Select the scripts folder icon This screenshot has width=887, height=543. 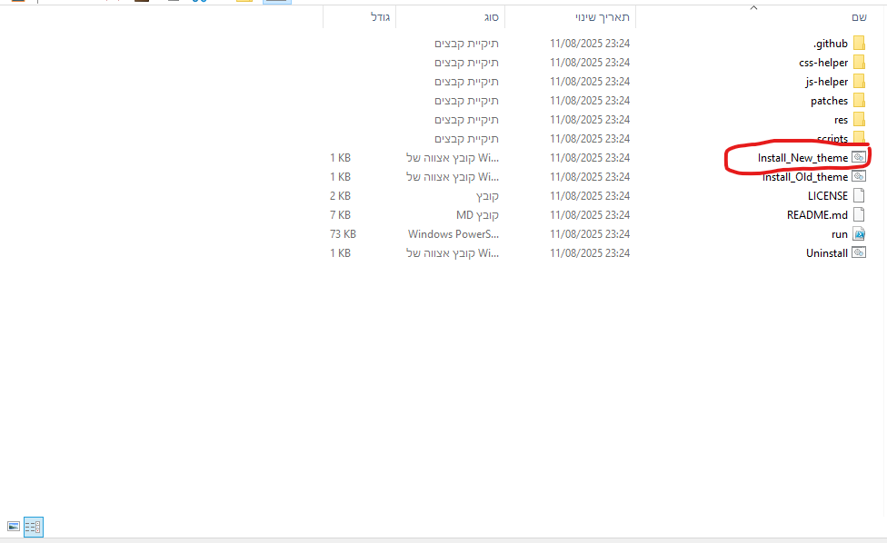(859, 138)
